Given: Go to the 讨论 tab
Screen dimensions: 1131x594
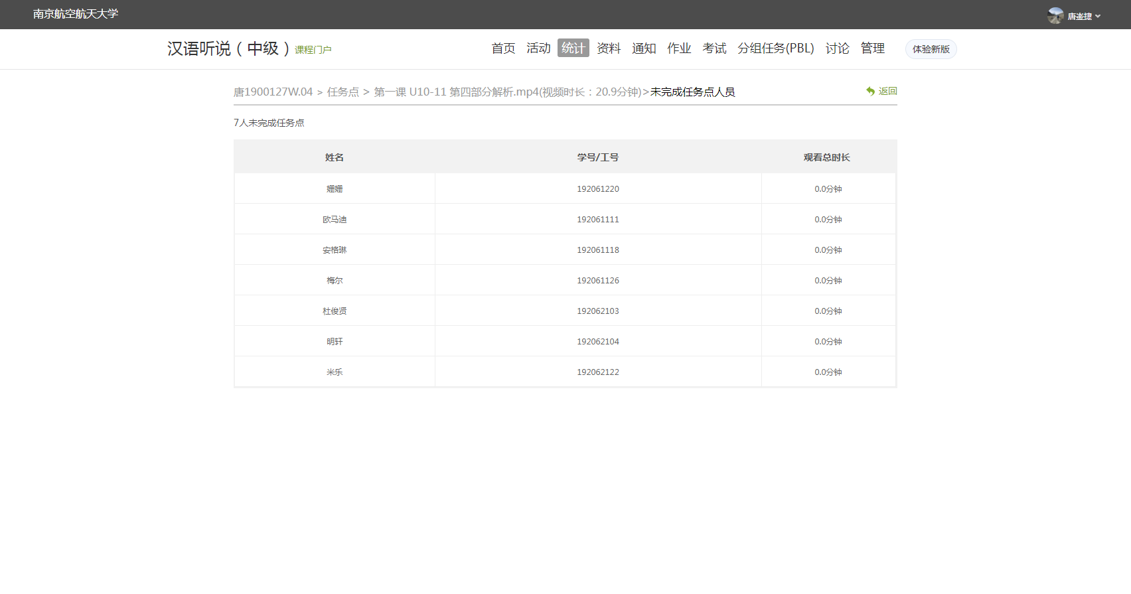Looking at the screenshot, I should [x=837, y=48].
